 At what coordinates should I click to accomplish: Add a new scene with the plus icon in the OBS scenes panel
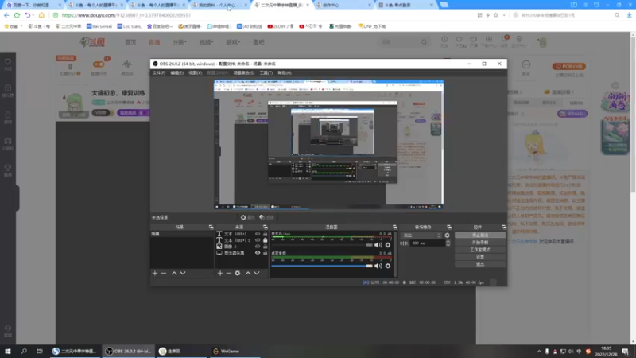click(155, 273)
